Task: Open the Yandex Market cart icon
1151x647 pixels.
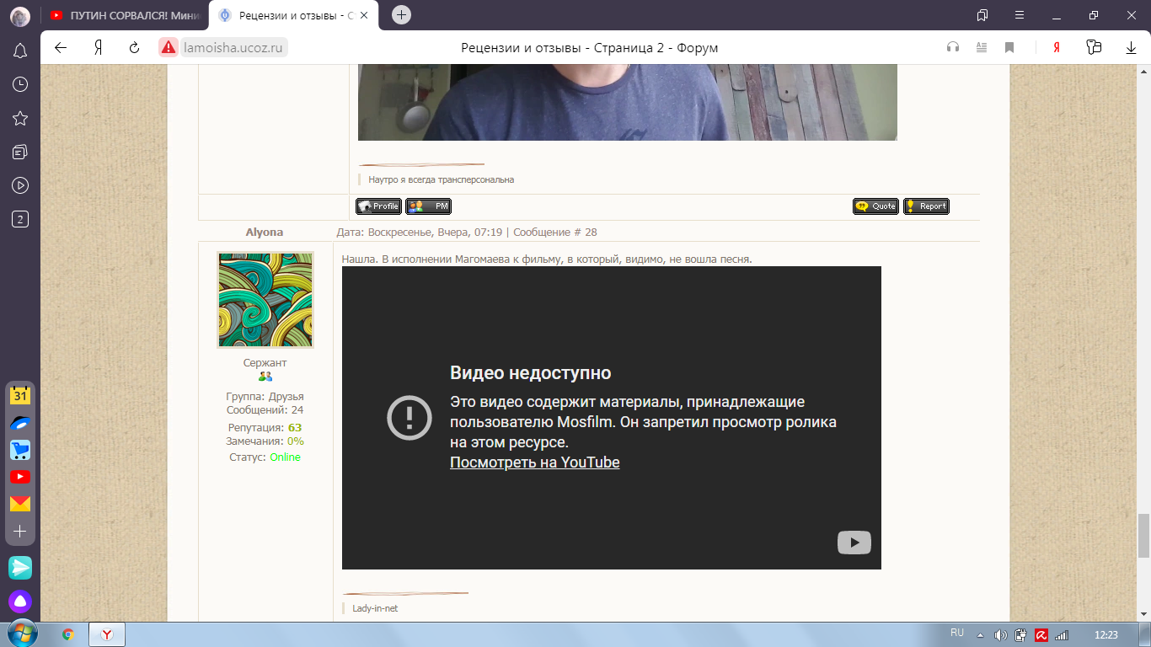Action: coord(20,450)
